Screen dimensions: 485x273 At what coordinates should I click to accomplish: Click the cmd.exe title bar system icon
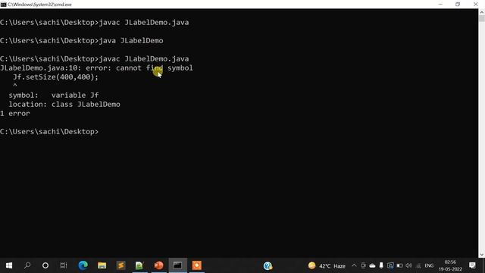tap(3, 5)
